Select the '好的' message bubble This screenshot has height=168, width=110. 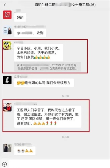click(x=20, y=17)
